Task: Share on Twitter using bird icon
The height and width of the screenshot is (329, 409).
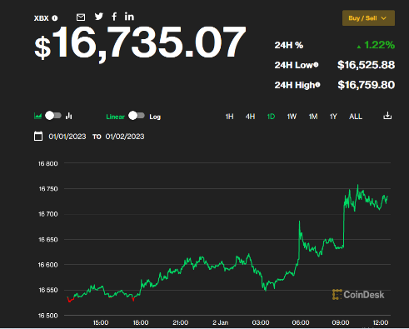Action: click(x=99, y=17)
